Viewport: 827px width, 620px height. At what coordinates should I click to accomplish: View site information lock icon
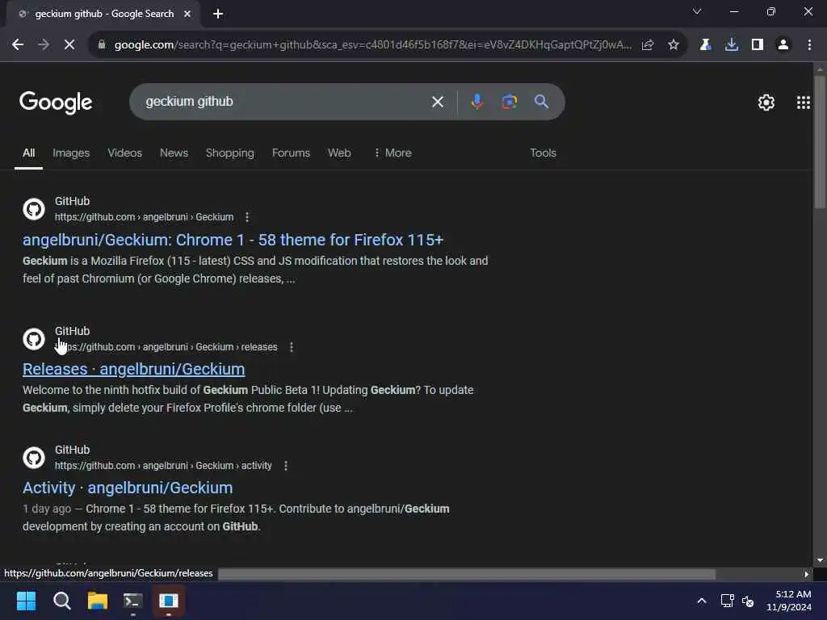pyautogui.click(x=102, y=45)
